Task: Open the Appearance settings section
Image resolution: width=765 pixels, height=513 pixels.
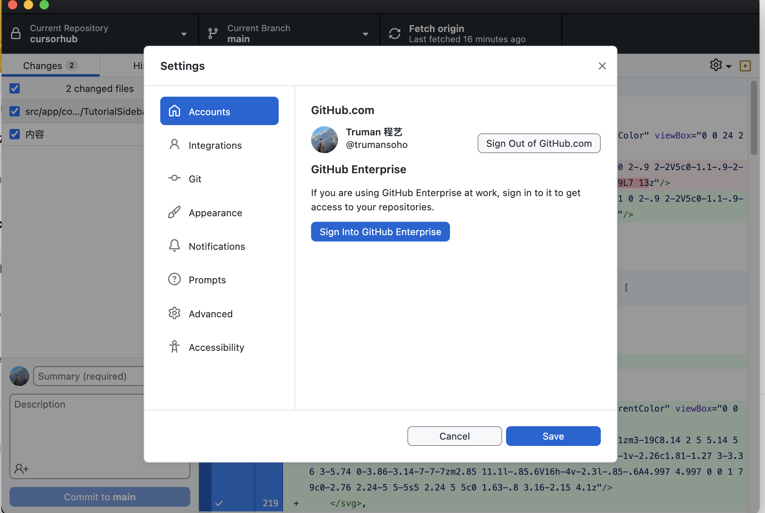Action: pyautogui.click(x=219, y=213)
